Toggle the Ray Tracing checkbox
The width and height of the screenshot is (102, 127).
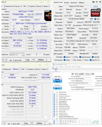coord(73,60)
